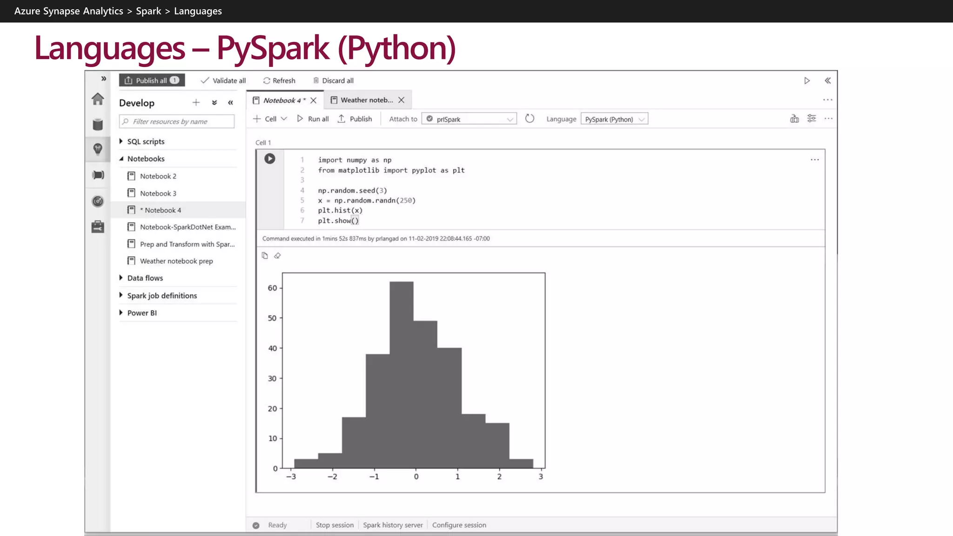This screenshot has height=536, width=953.
Task: Close the Notebook 4 tab
Action: 314,100
